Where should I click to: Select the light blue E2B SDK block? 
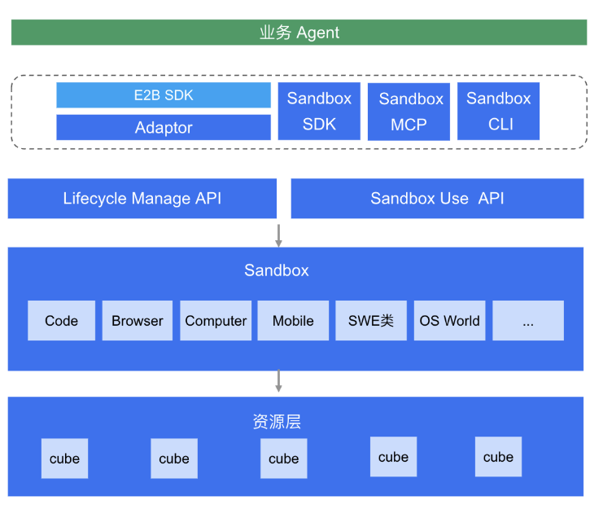pyautogui.click(x=164, y=95)
